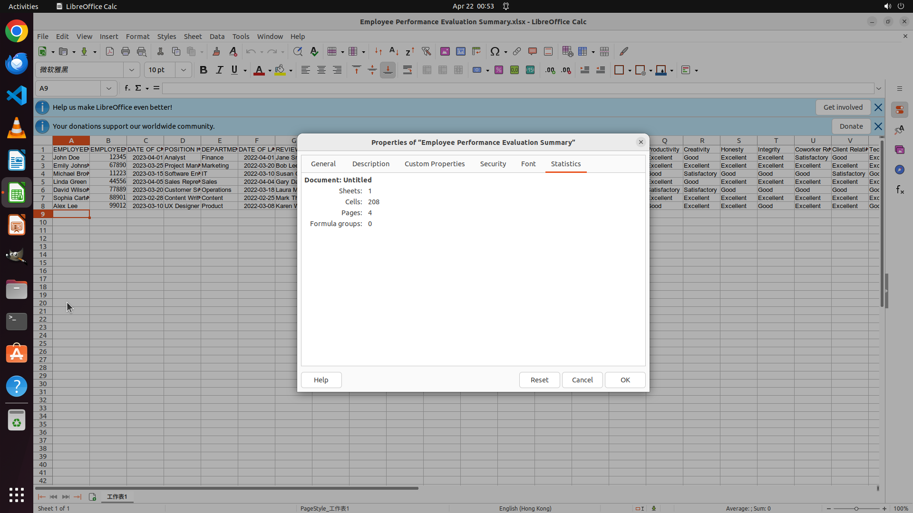Click the zoom slider in status bar

[856, 508]
